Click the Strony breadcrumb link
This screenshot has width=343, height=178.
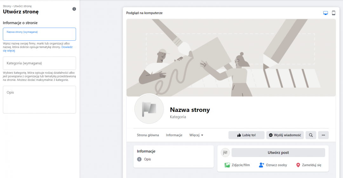point(7,6)
